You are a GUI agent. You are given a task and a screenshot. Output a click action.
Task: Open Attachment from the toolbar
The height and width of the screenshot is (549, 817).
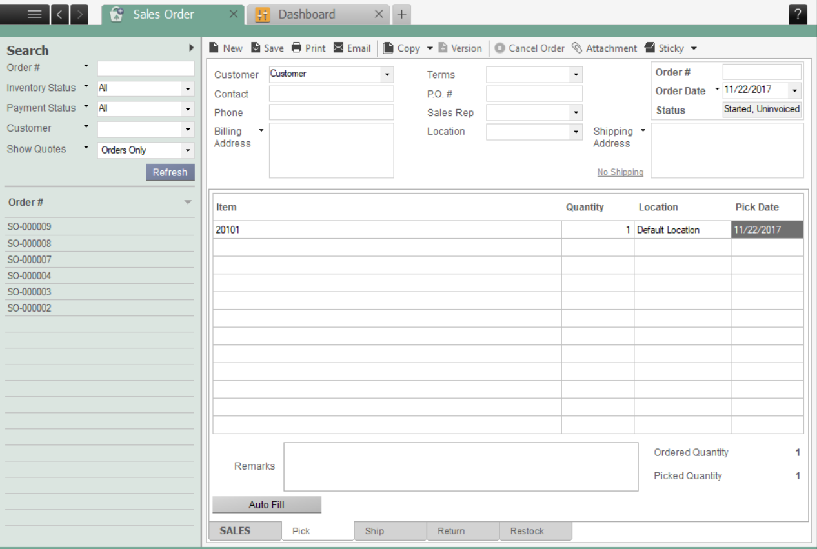click(605, 48)
